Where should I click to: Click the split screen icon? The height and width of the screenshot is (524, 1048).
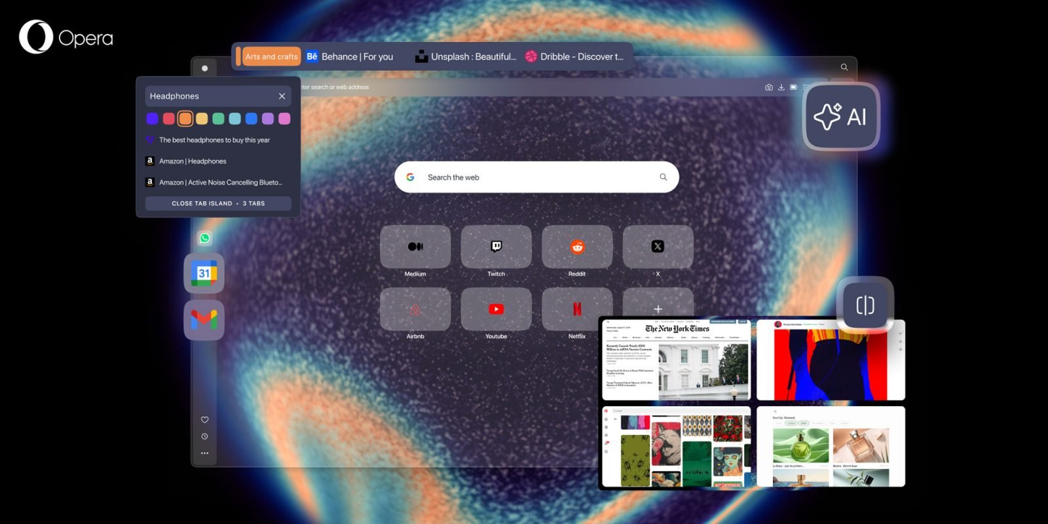[865, 305]
